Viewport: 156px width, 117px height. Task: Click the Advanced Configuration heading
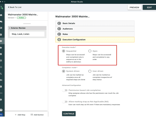pyautogui.click(x=72, y=85)
